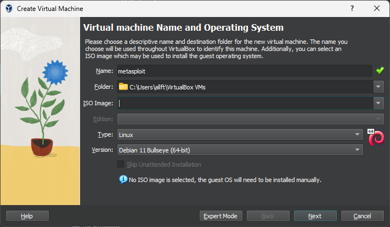Open the Type dropdown showing Linux
Viewport: 390px width, 227px height.
240,134
